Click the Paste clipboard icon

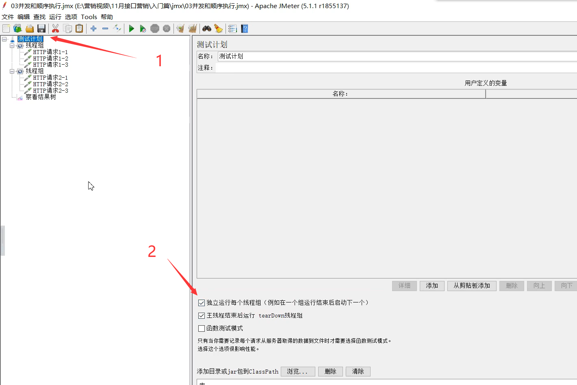tap(79, 28)
